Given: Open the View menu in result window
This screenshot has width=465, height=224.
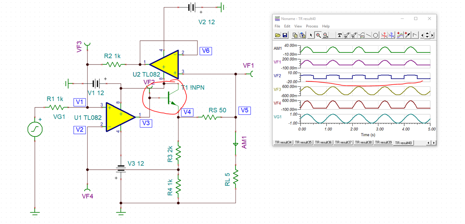Looking at the screenshot, I should tap(298, 26).
